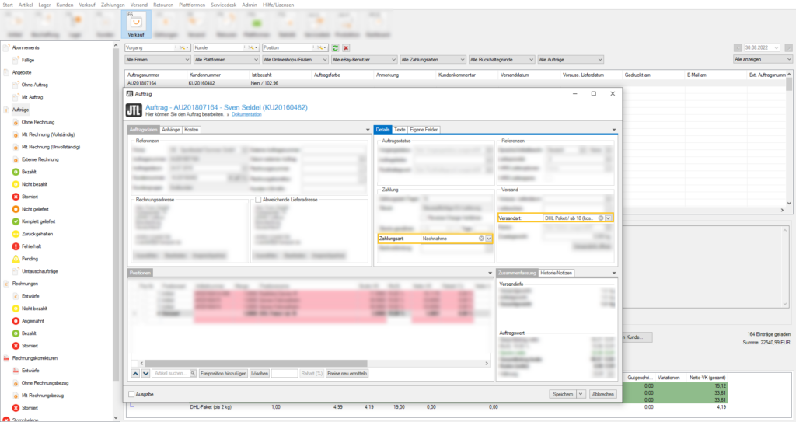Open the Retouren menu
This screenshot has width=796, height=422.
pyautogui.click(x=164, y=4)
